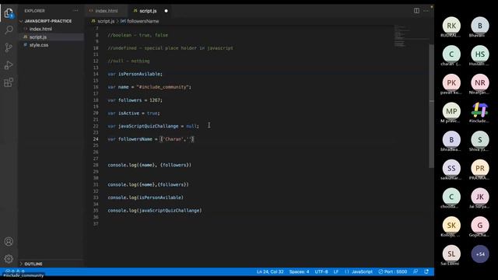Select the HS participant avatar
Image resolution: width=498 pixels, height=280 pixels.
click(480, 54)
